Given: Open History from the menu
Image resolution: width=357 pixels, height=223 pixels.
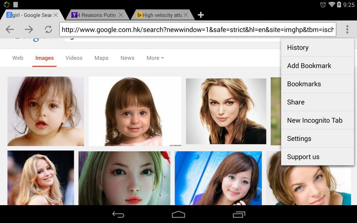Looking at the screenshot, I should coord(317,47).
